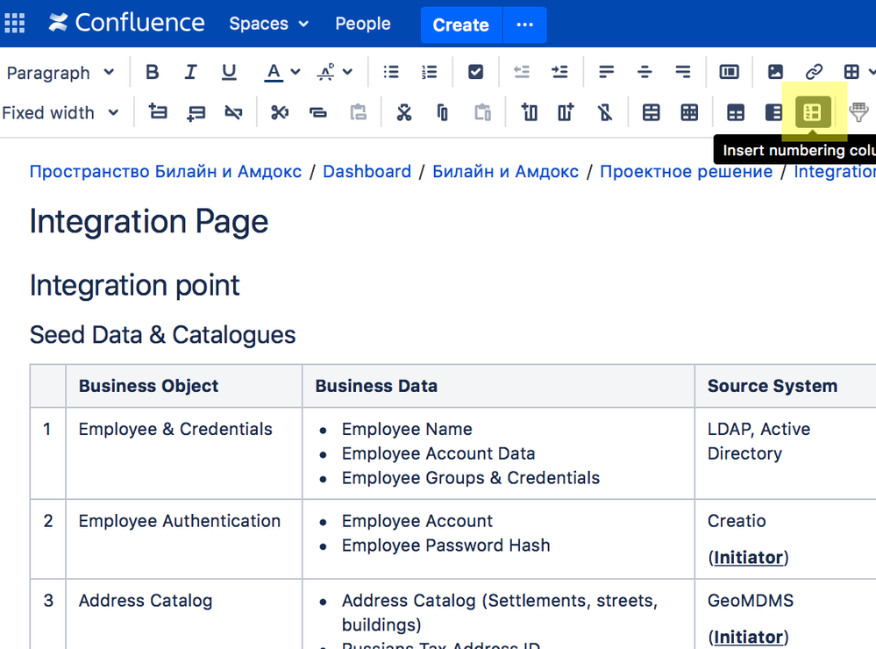Image resolution: width=876 pixels, height=649 pixels.
Task: Insert a task list checkbox
Action: (x=475, y=73)
